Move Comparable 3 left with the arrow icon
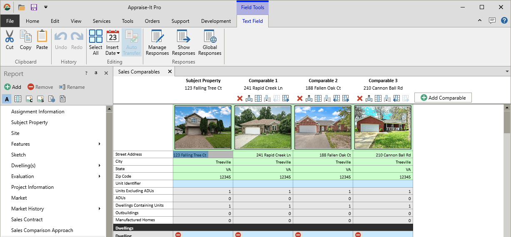511x237 pixels. [x=396, y=98]
